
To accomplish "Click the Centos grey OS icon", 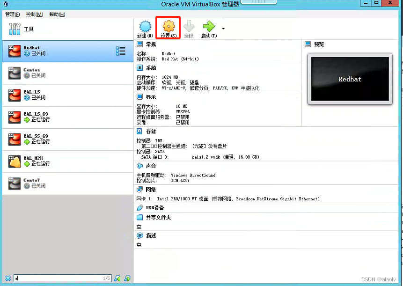I will click(x=15, y=73).
